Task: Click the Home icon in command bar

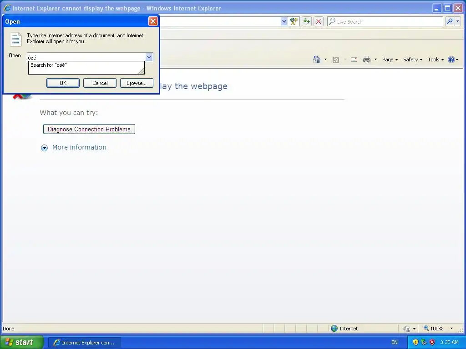Action: 317,60
